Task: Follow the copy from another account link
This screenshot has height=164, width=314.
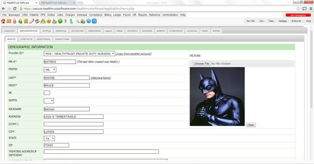Action: [133, 54]
